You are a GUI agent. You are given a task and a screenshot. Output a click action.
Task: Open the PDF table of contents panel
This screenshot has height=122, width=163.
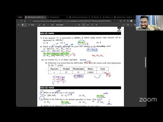tap(19, 25)
